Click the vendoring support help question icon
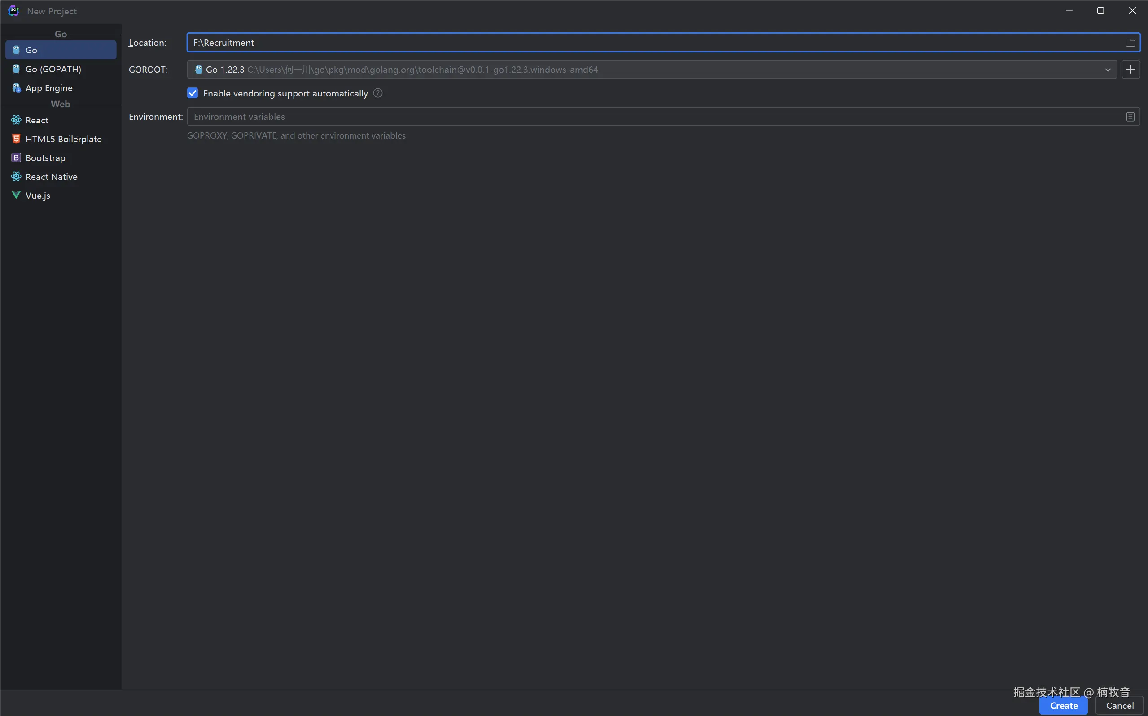This screenshot has width=1148, height=716. point(377,93)
